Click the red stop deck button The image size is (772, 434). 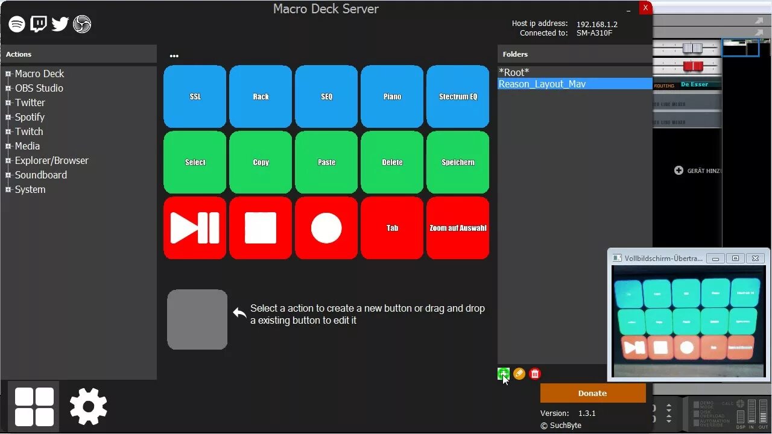coord(261,228)
